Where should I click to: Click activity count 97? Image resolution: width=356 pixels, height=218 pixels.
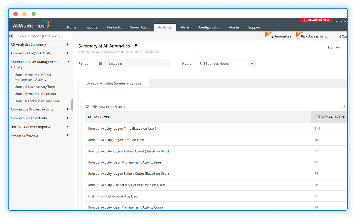pyautogui.click(x=316, y=151)
